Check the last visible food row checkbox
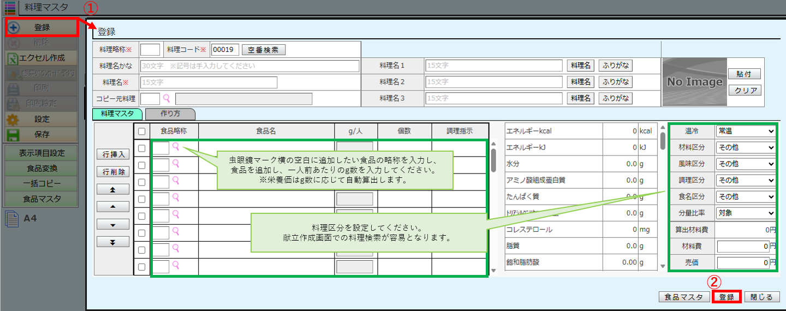 142,267
